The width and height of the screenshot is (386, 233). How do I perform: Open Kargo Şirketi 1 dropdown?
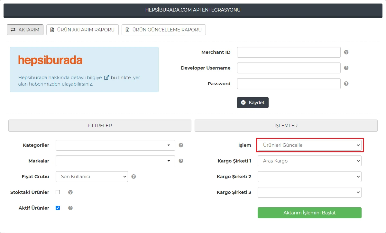coord(309,161)
